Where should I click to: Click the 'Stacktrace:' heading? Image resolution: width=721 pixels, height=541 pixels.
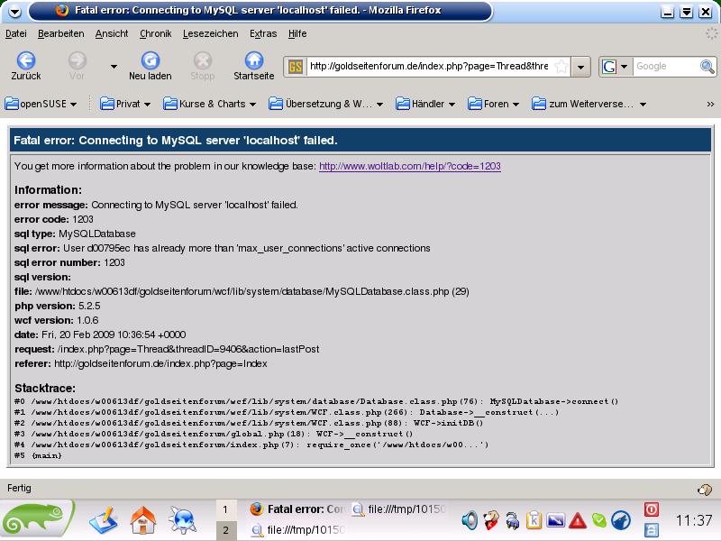coord(45,388)
